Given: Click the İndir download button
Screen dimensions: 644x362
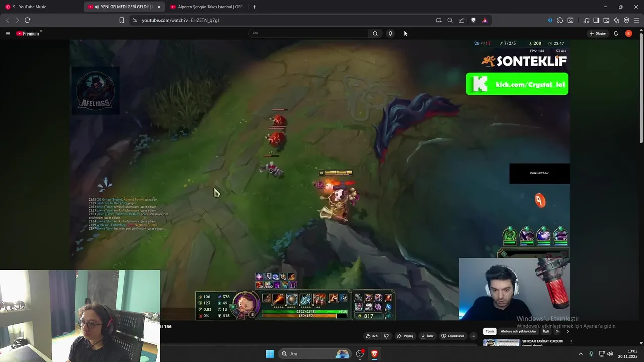Looking at the screenshot, I should 427,336.
